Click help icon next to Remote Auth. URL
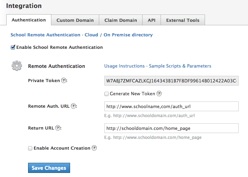Viewport: 248px width, 177px height. point(73,106)
